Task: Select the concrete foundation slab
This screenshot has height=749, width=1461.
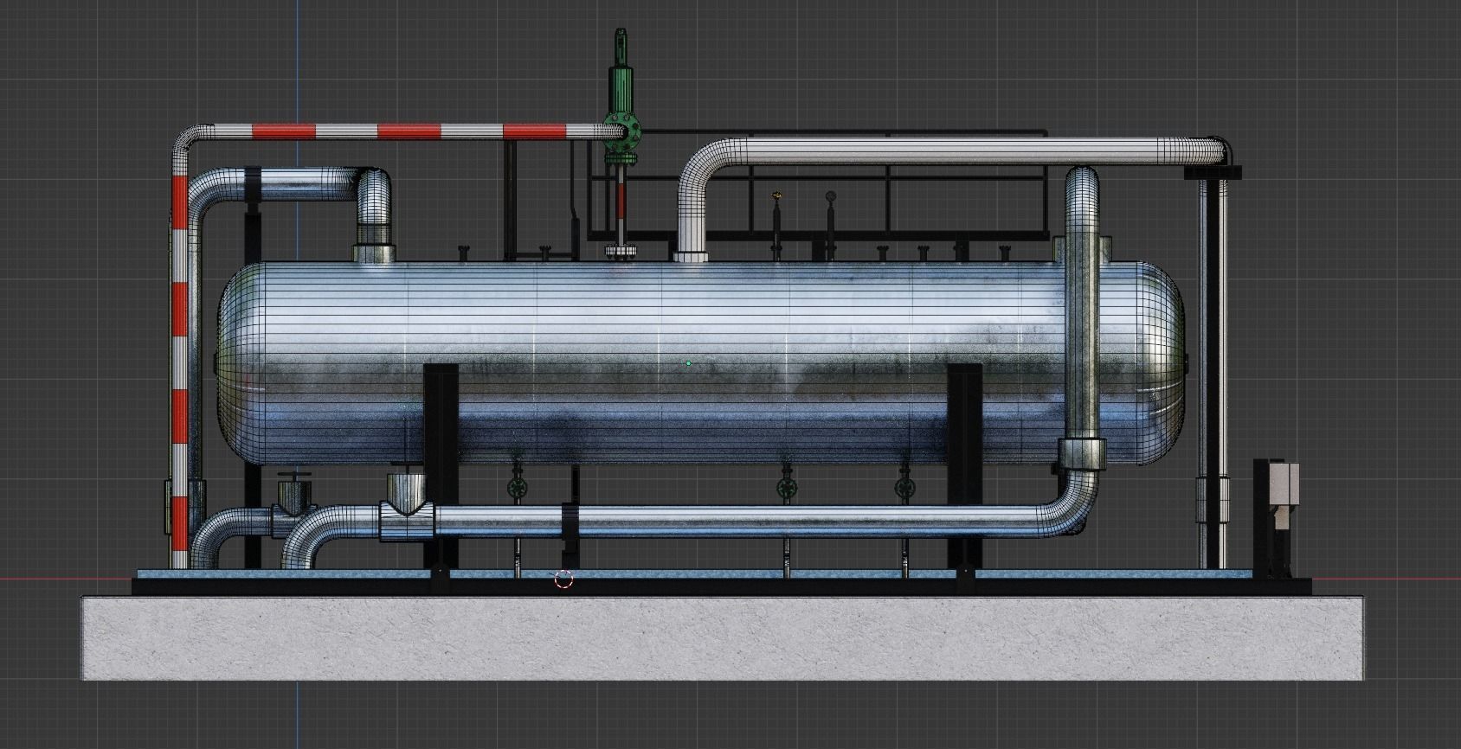Action: pos(723,637)
